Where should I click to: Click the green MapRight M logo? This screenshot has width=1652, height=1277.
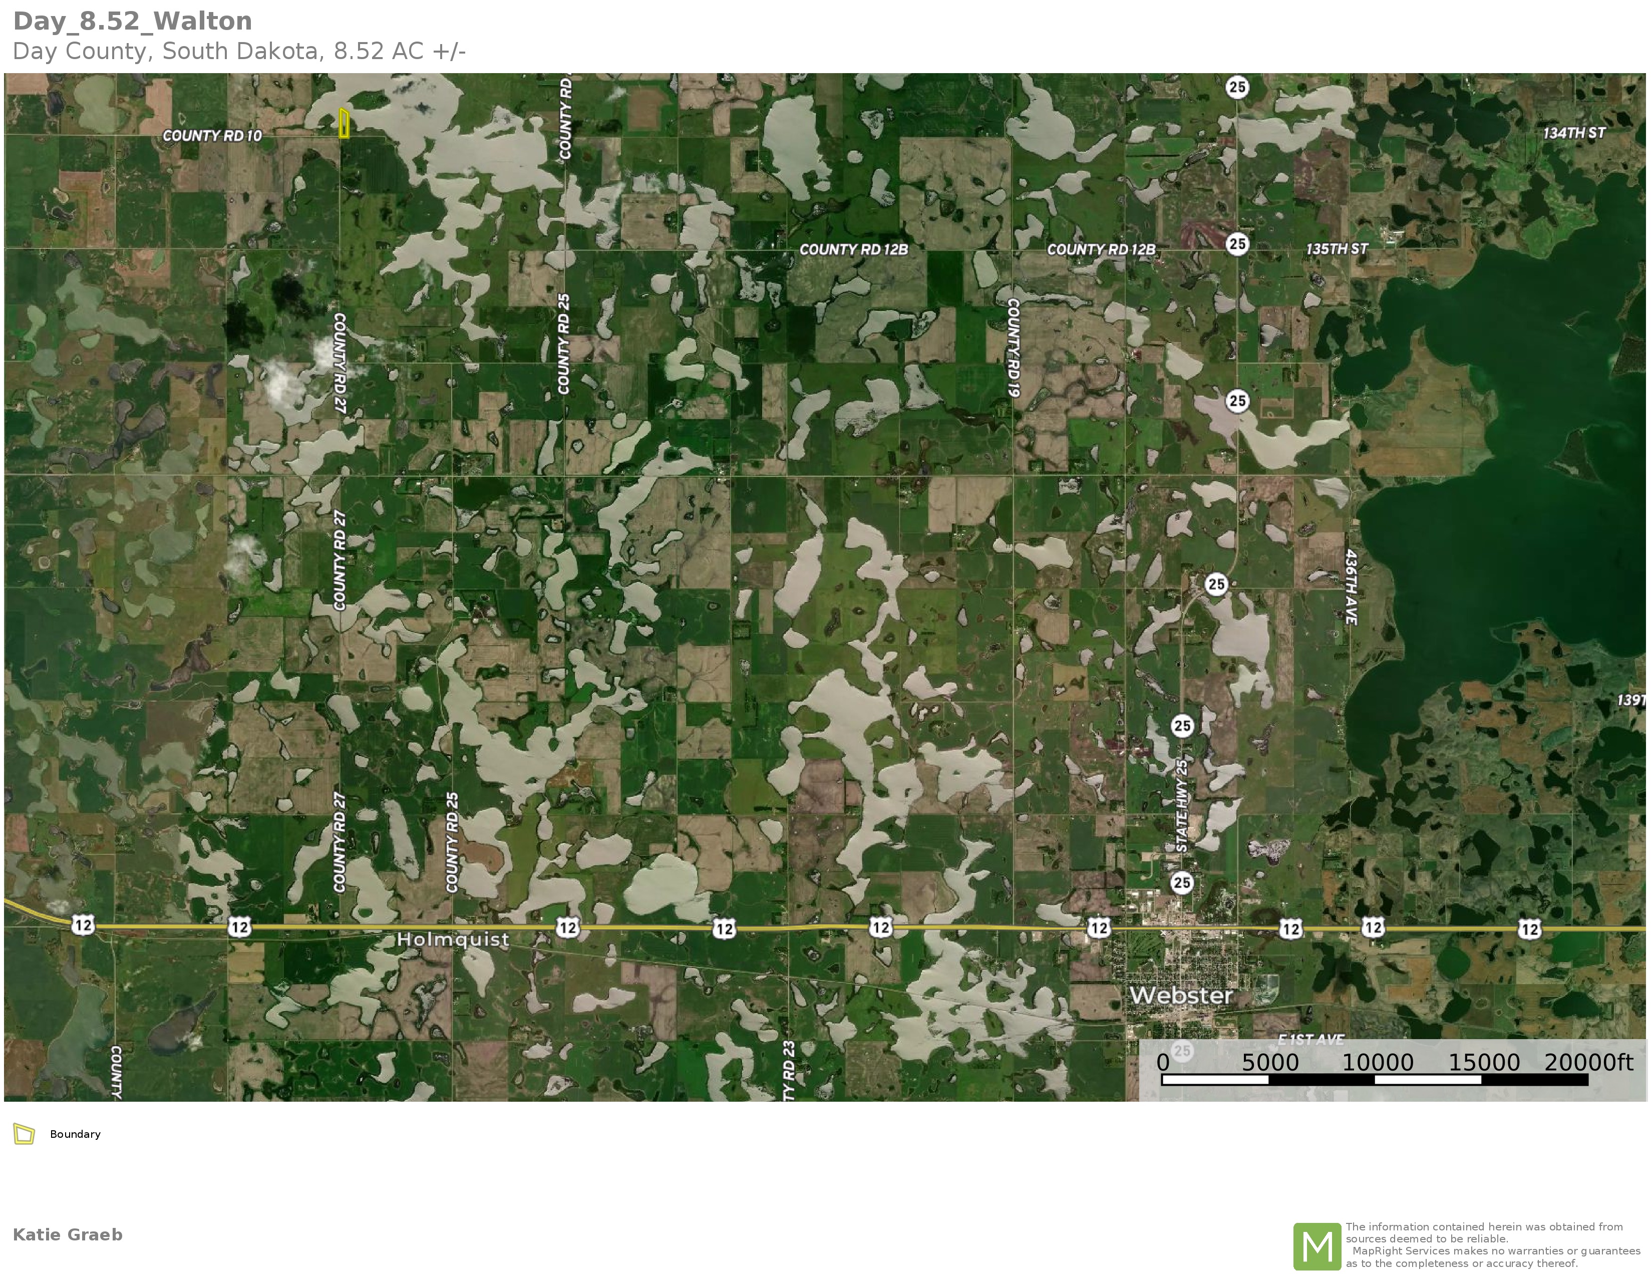(x=1317, y=1246)
